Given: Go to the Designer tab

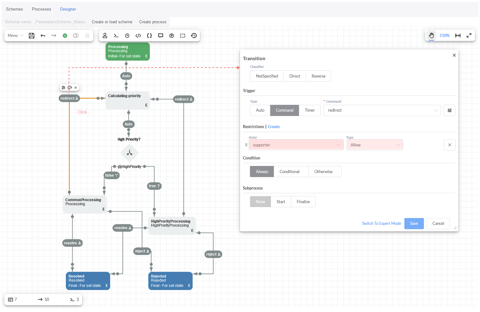Looking at the screenshot, I should click(68, 9).
